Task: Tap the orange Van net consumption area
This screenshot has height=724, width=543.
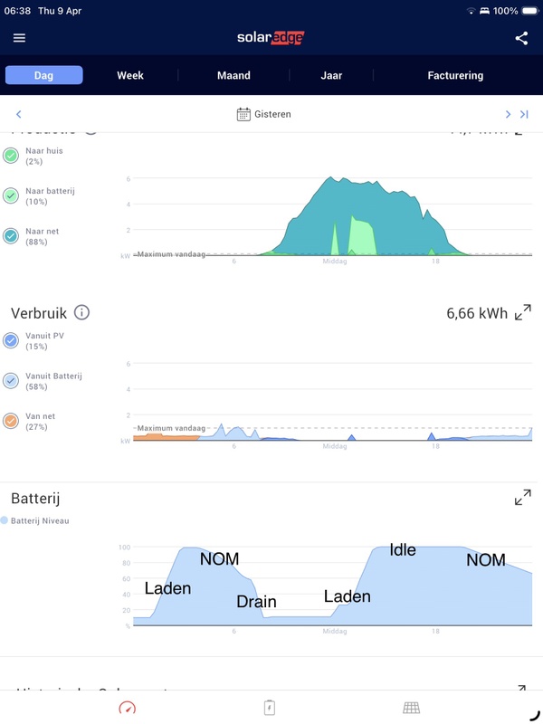Action: (x=167, y=437)
